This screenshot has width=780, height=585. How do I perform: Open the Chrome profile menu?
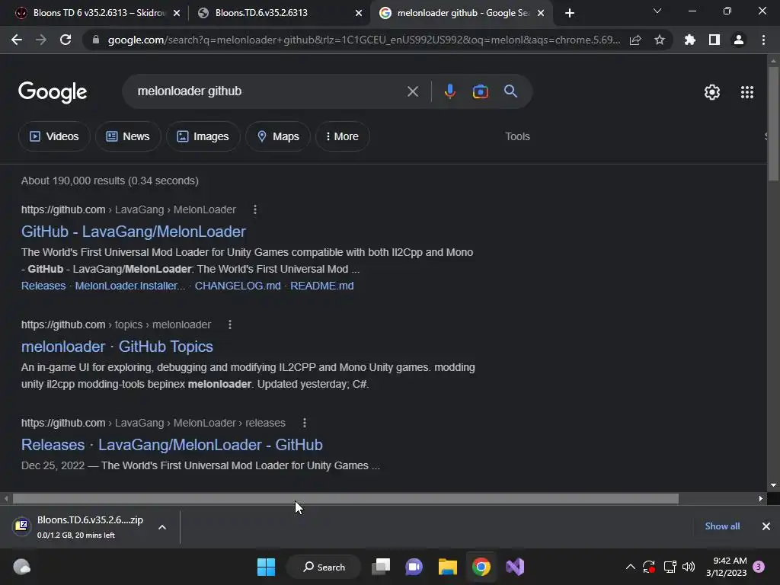pos(739,40)
